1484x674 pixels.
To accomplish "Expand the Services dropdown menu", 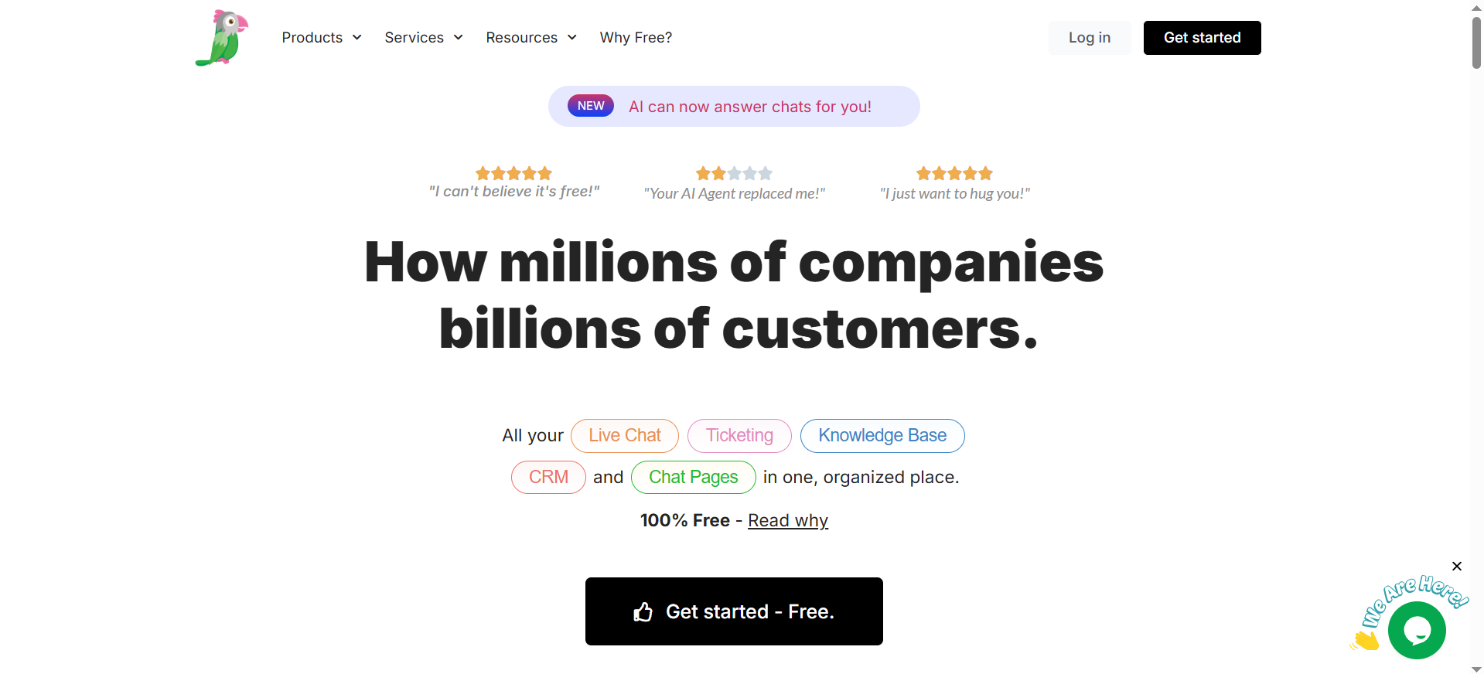I will click(424, 38).
